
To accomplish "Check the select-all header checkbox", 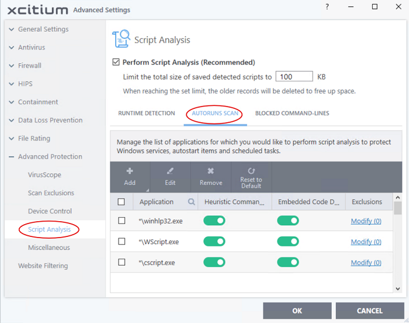I will pyautogui.click(x=121, y=202).
